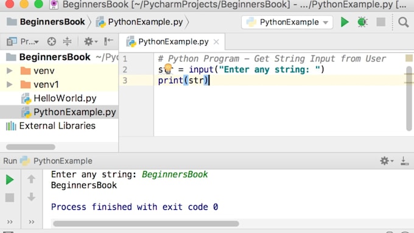Select the venv folder row
Image resolution: width=414 pixels, height=233 pixels.
(59, 71)
